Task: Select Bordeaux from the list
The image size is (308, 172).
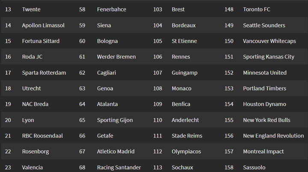Action: point(184,25)
